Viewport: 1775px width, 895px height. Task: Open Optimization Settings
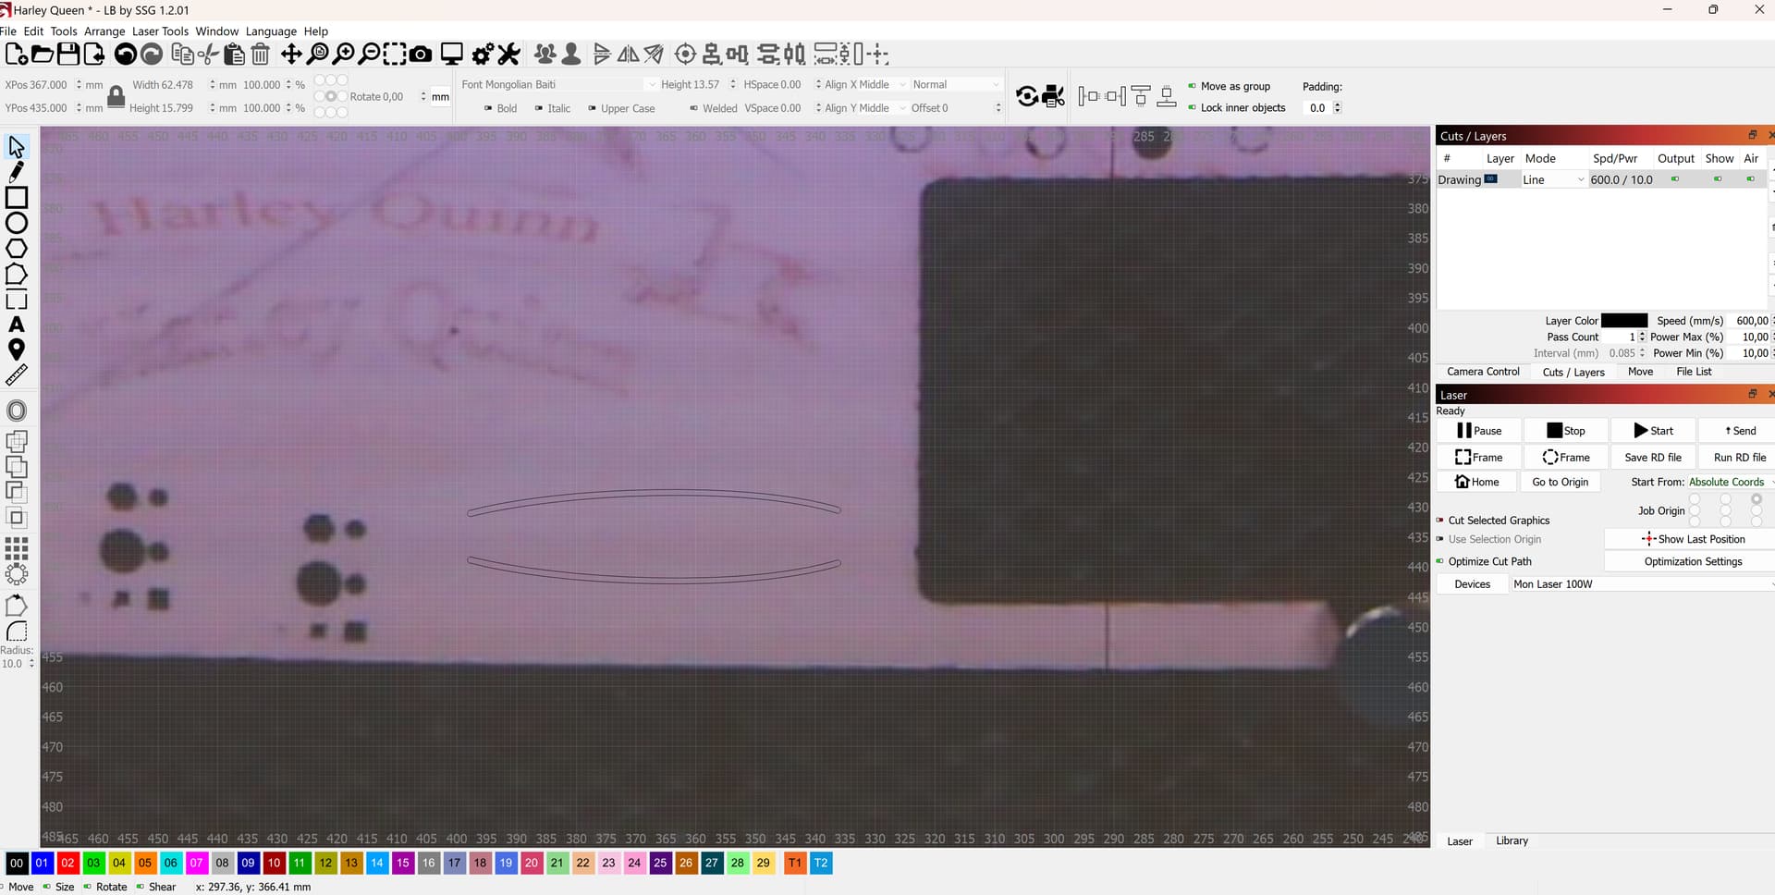(1693, 561)
